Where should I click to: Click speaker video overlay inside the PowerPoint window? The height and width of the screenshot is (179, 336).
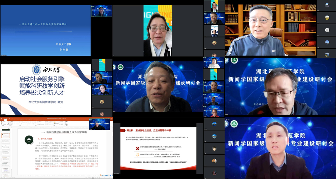point(99,124)
